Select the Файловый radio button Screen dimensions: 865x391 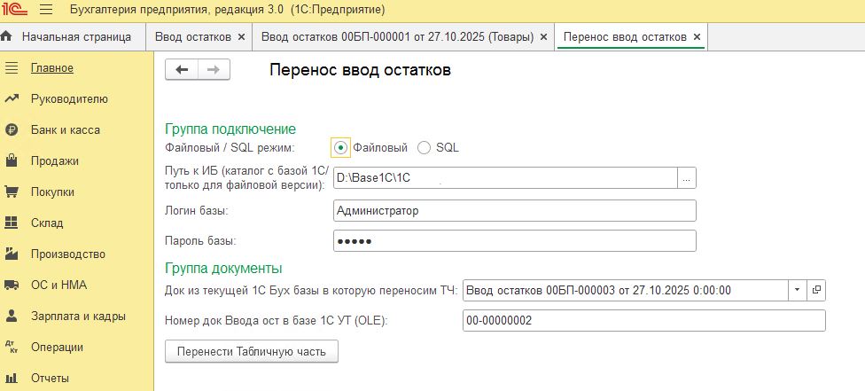(x=341, y=148)
